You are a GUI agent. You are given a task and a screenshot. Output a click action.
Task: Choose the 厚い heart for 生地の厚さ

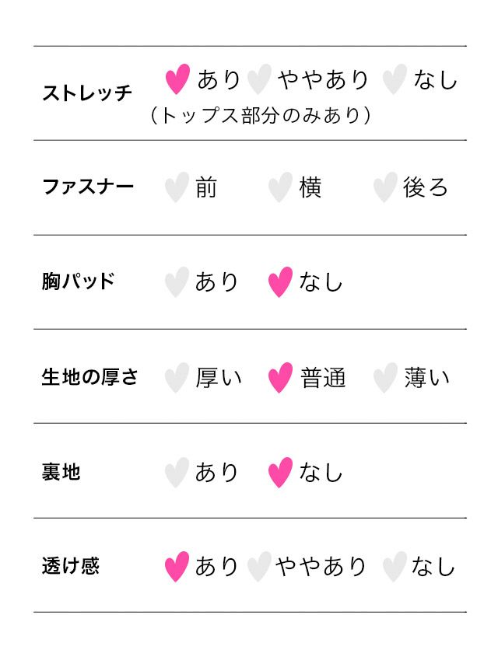click(x=177, y=378)
